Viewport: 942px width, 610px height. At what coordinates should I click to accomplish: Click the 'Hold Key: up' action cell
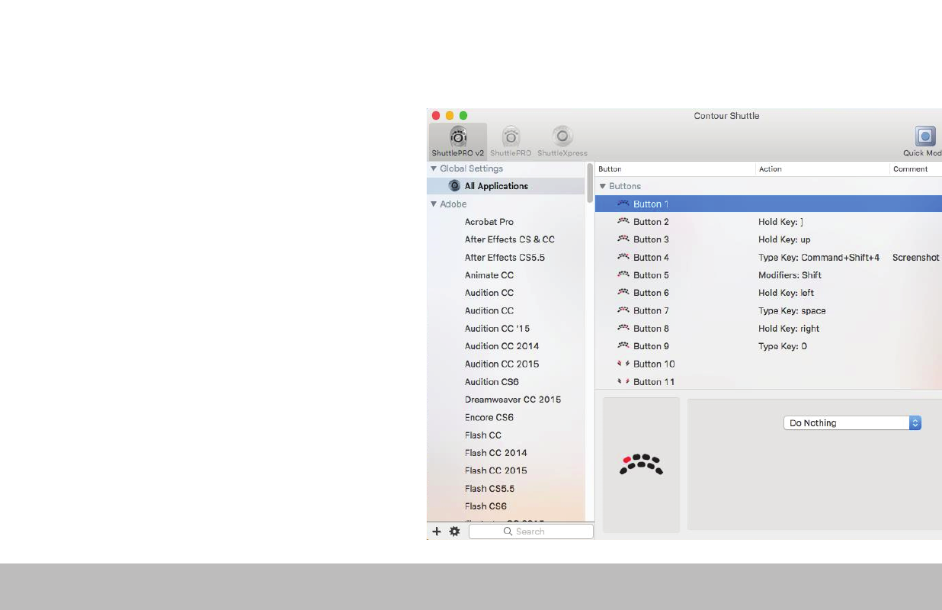click(784, 239)
